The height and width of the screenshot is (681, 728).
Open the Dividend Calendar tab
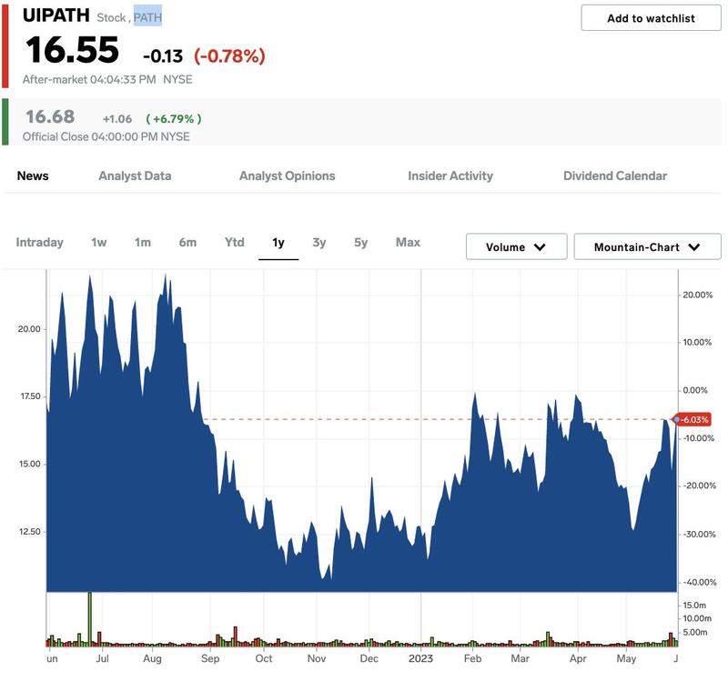(x=615, y=175)
